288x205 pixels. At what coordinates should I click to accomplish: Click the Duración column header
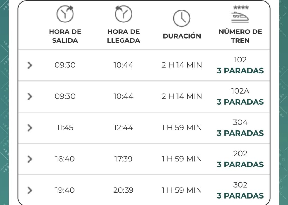tap(182, 36)
